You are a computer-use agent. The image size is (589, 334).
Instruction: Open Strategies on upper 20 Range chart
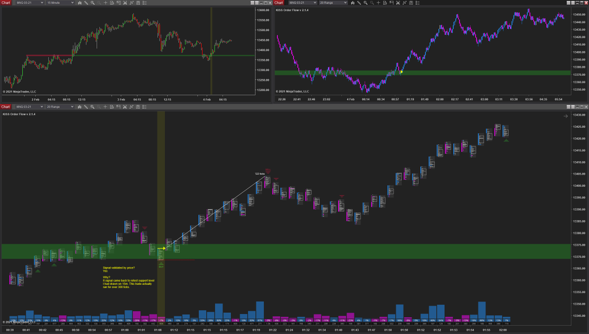click(x=411, y=2)
